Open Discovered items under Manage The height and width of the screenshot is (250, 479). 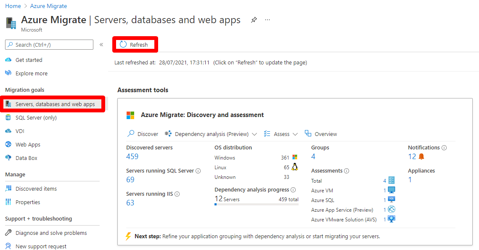[x=37, y=188]
